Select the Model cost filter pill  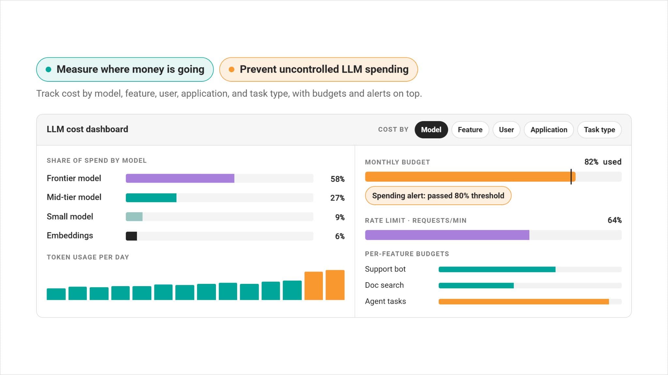431,130
